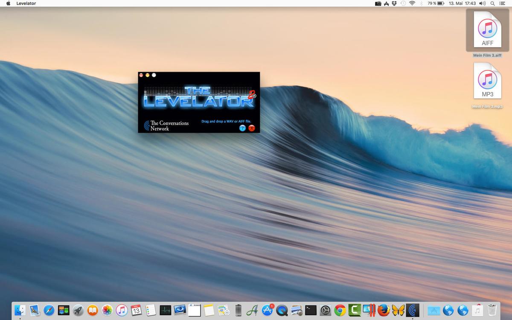512x320 pixels.
Task: Launch Camtasia from the Dock
Action: click(355, 310)
